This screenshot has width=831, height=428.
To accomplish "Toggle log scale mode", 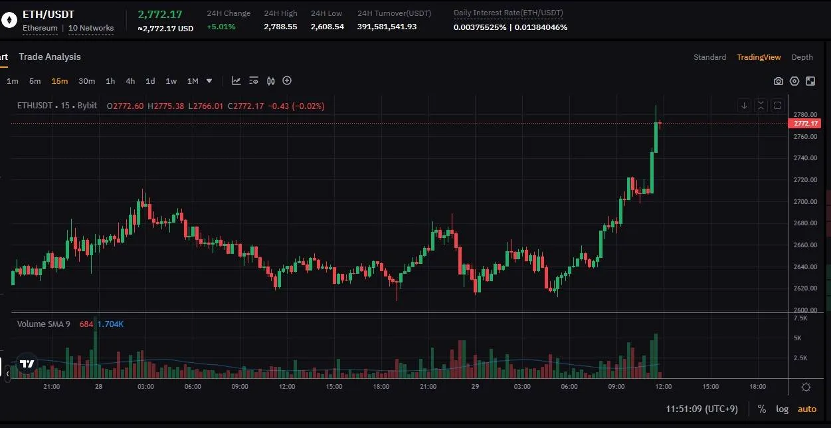I will tap(783, 409).
